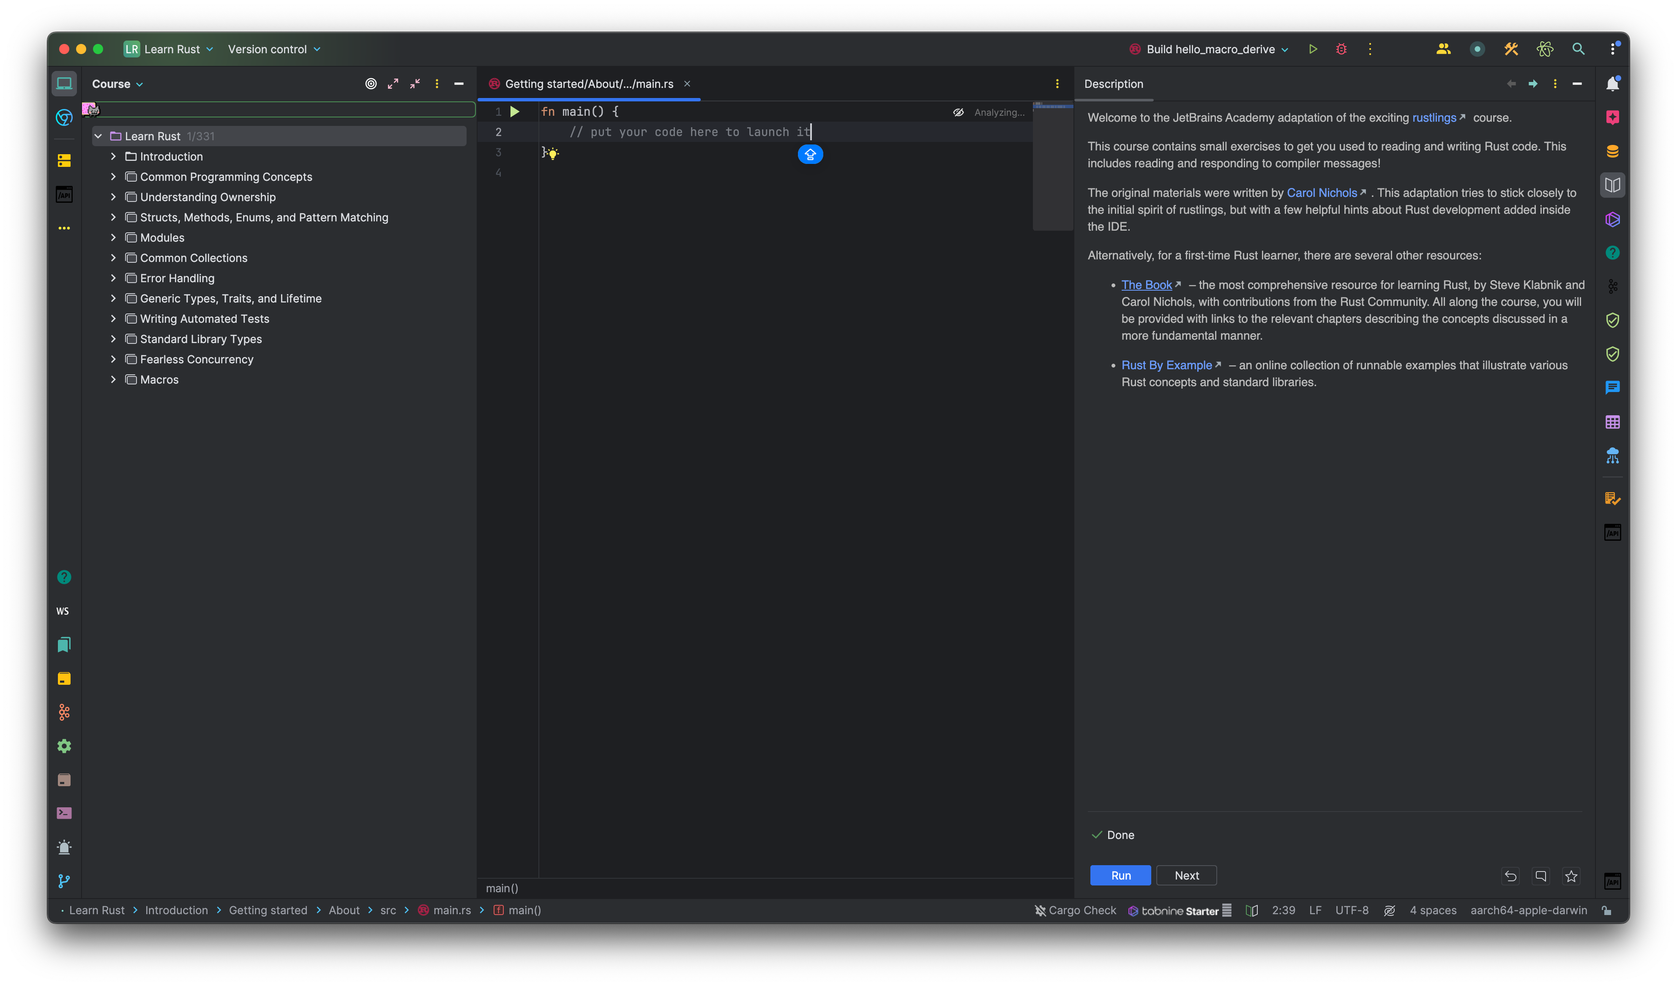The image size is (1677, 986).
Task: Click the star rate-task icon
Action: click(1571, 876)
